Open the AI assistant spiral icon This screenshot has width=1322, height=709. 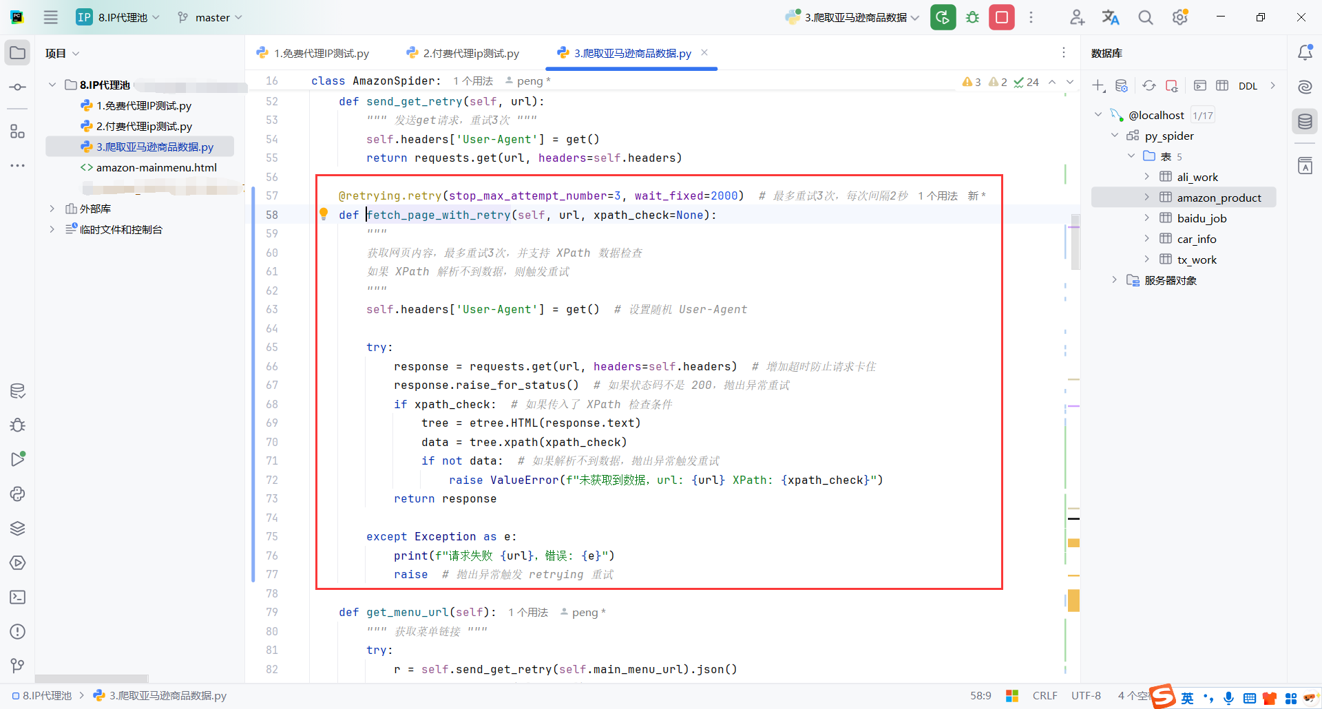coord(1305,87)
